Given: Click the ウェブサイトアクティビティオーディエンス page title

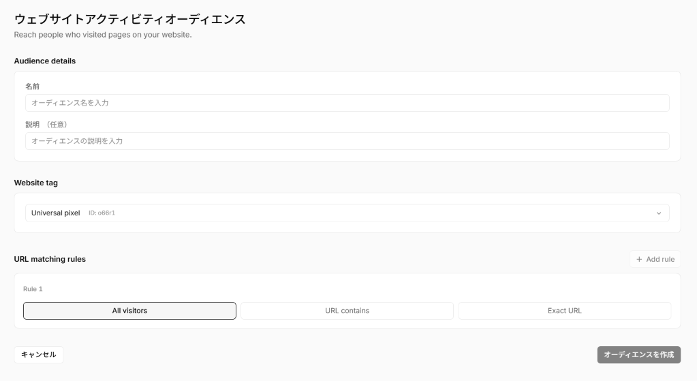Looking at the screenshot, I should [x=130, y=19].
